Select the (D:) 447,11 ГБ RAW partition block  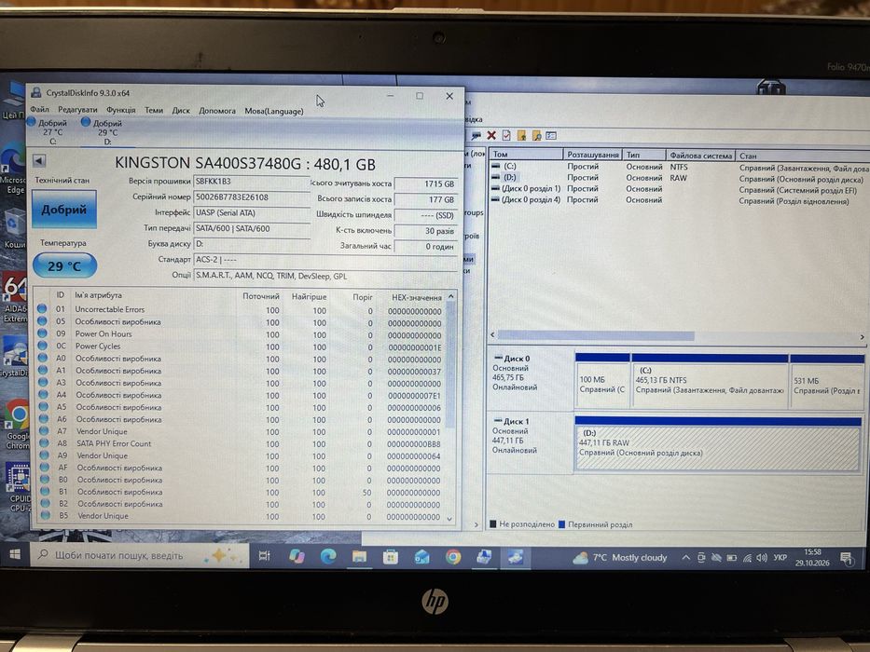[718, 444]
